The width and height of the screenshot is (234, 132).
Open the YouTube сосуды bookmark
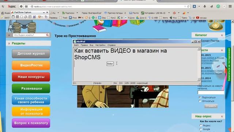click(201, 18)
